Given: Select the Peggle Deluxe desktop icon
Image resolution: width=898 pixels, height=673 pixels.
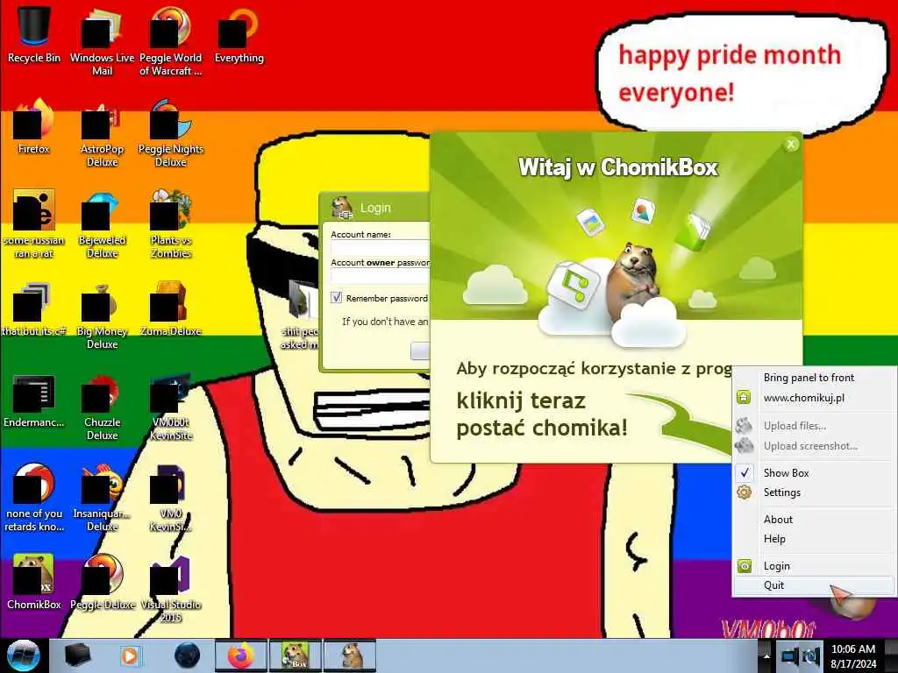Looking at the screenshot, I should 102,582.
